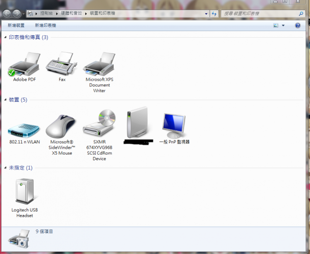Viewport: 310px width, 254px height.
Task: Collapse the 未指定 (1) group
Action: click(x=5, y=168)
